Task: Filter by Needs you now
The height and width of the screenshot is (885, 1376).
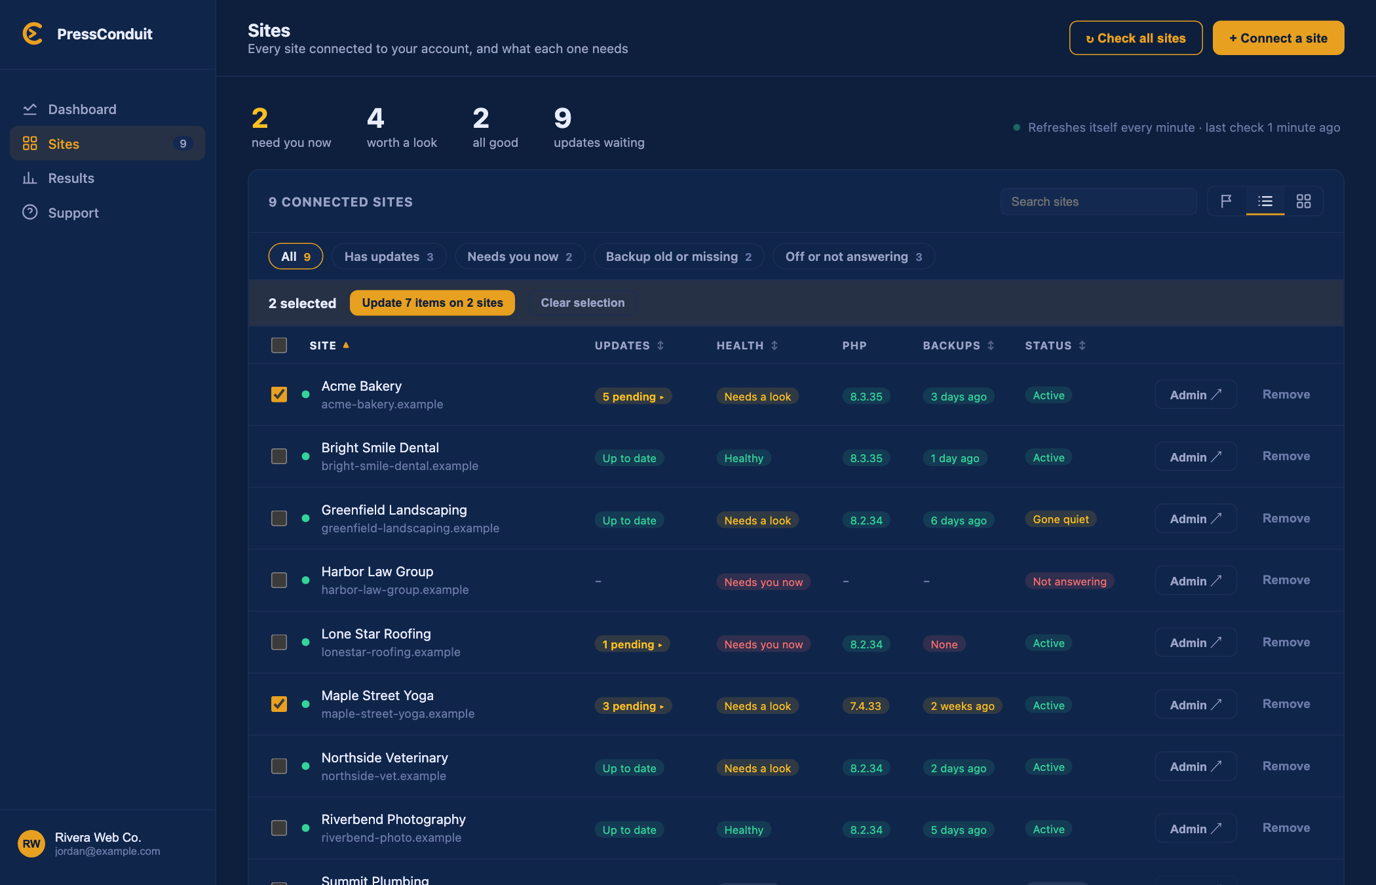Action: [520, 256]
